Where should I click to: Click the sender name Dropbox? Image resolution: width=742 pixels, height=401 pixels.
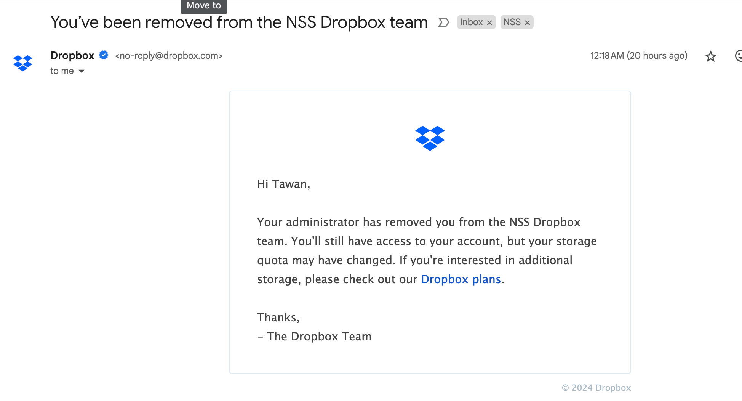[x=72, y=56]
